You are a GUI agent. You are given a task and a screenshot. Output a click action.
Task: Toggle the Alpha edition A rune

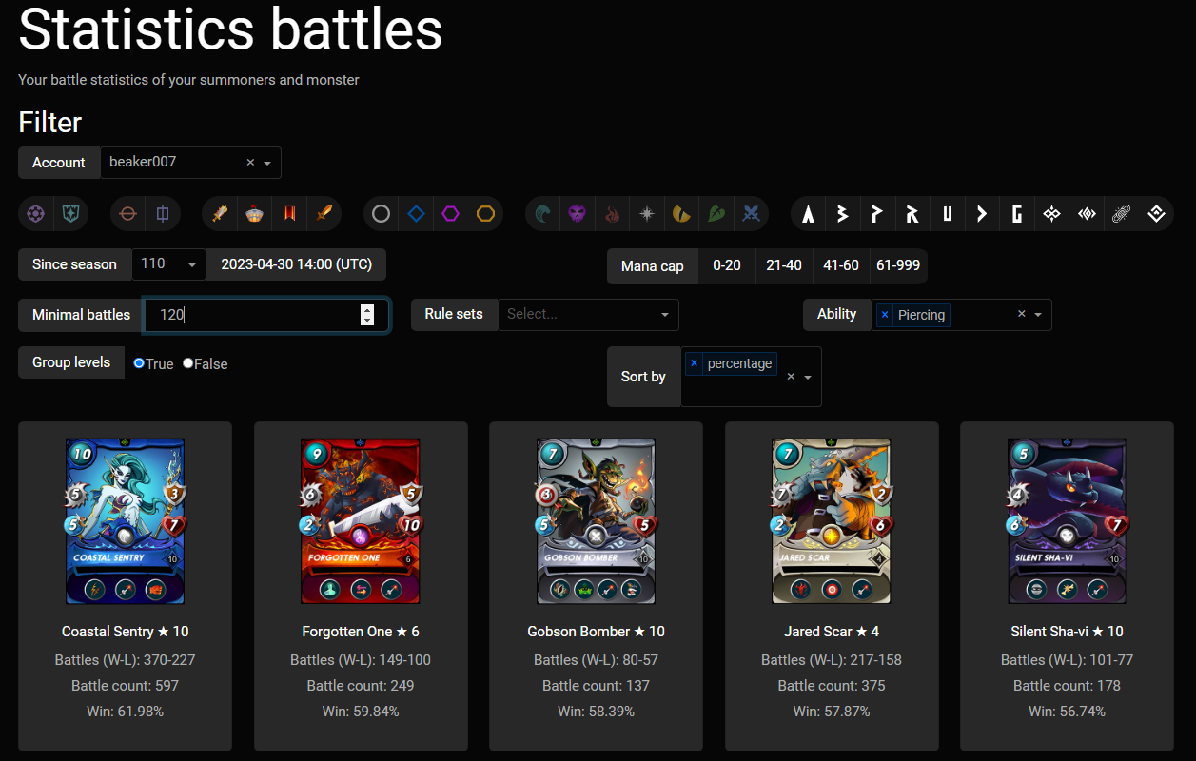click(x=809, y=214)
